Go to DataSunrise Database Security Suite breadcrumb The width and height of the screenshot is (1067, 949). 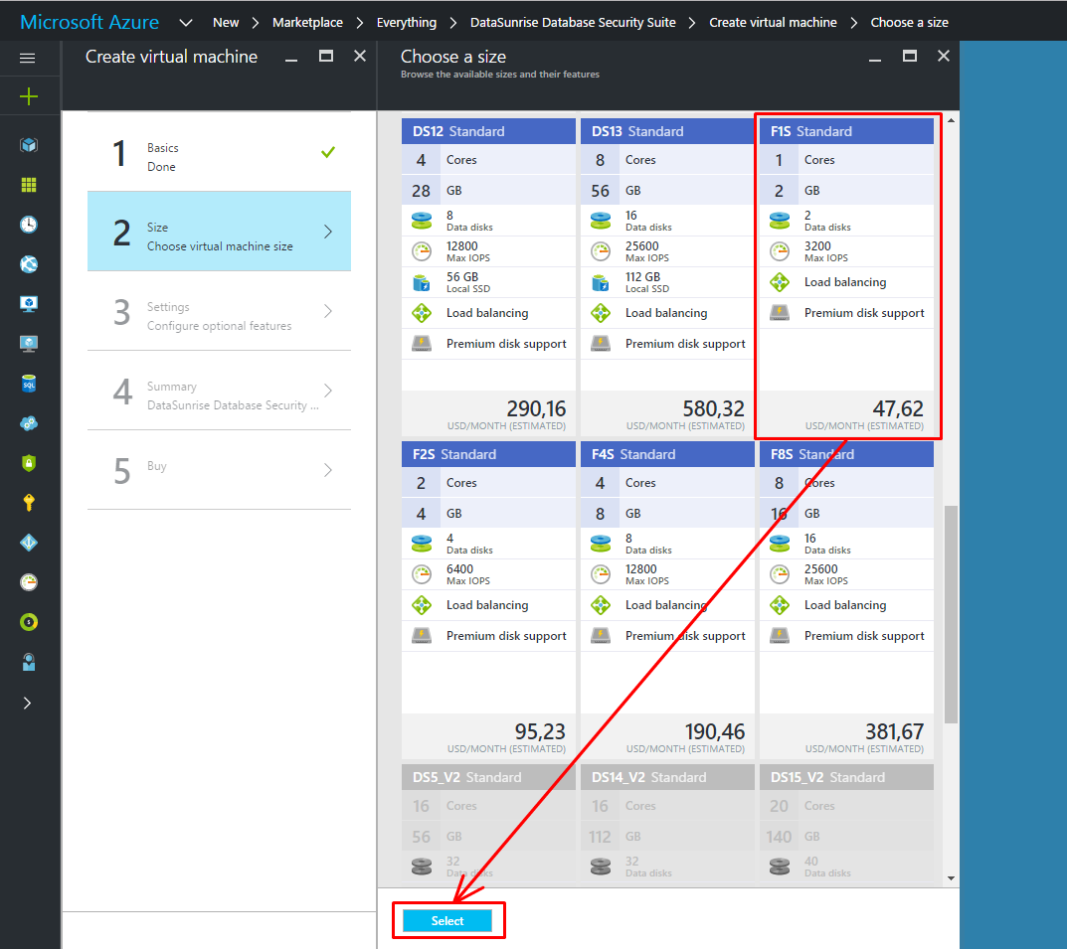tap(573, 23)
